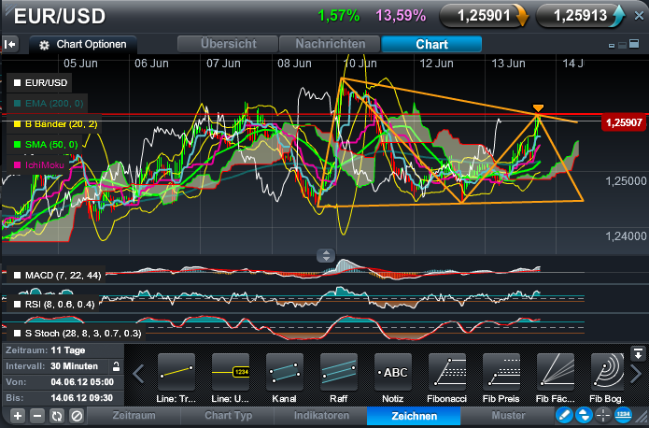Screen dimensions: 649x428
Task: Click the Bis date 14.06.12 09:30
Action: 81,398
